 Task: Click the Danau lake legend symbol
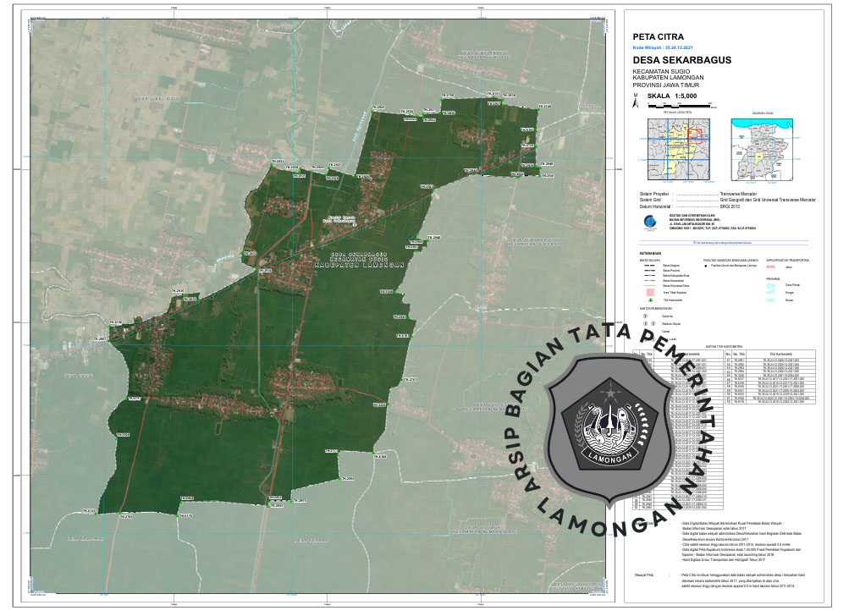[x=769, y=300]
